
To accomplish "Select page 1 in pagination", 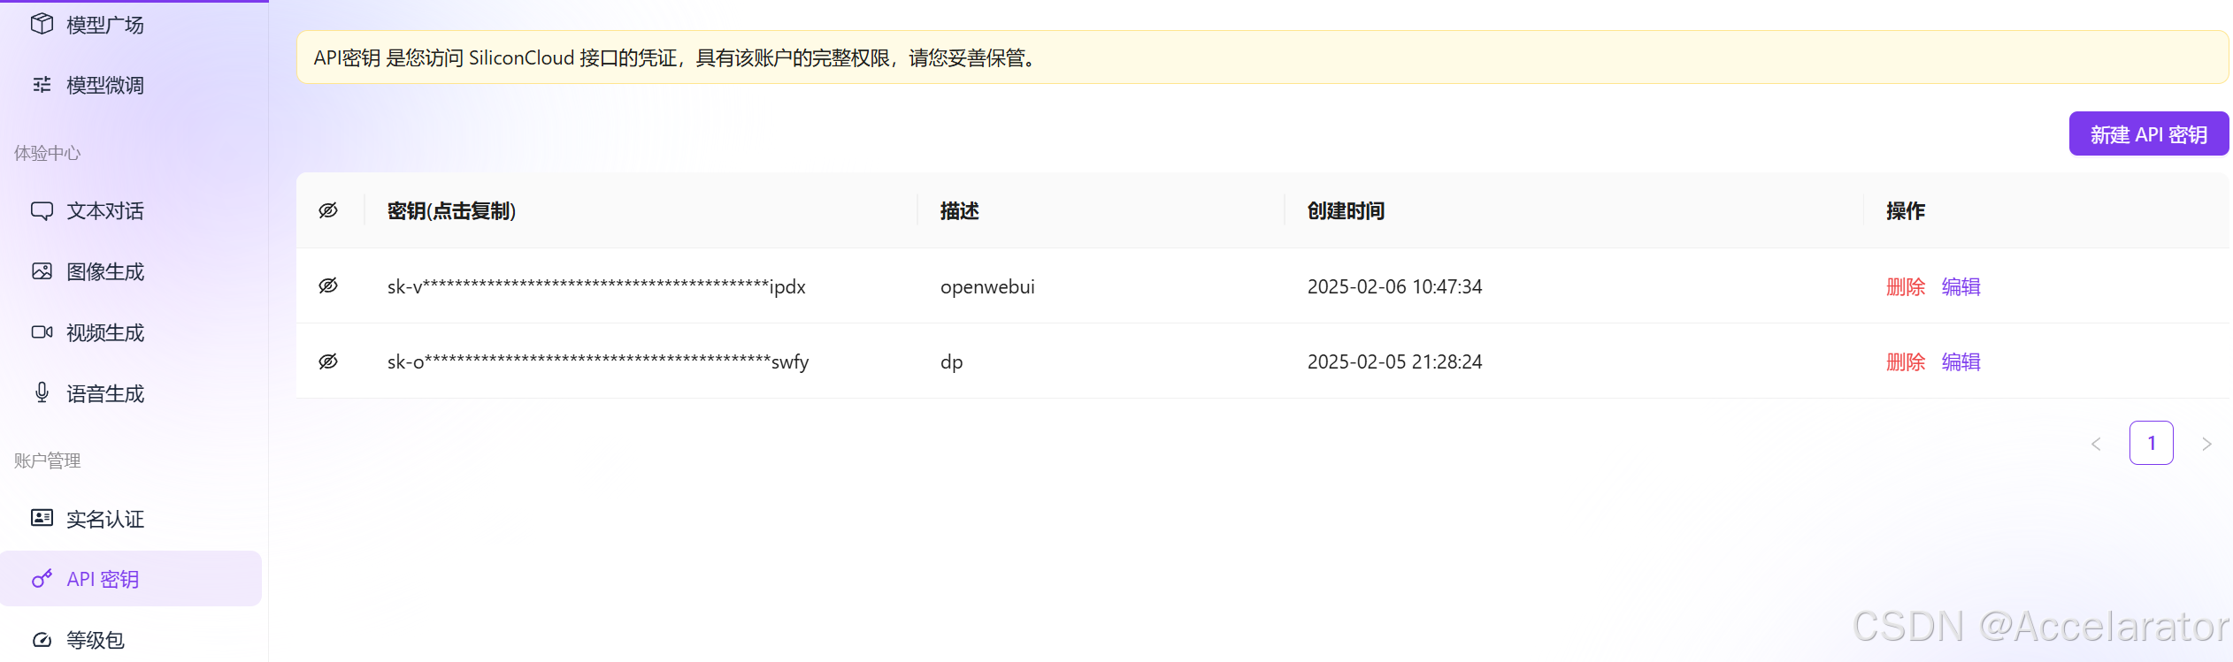I will 2152,443.
